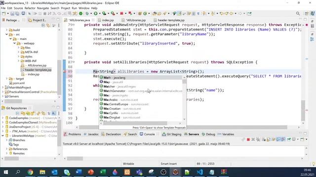This screenshot has width=316, height=177.
Task: Click the Last Edit Location arrow icon
Action: pos(222,14)
